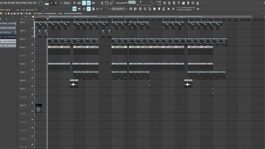Click the small clip on Track 11
This screenshot has width=265, height=149.
pyautogui.click(x=39, y=108)
